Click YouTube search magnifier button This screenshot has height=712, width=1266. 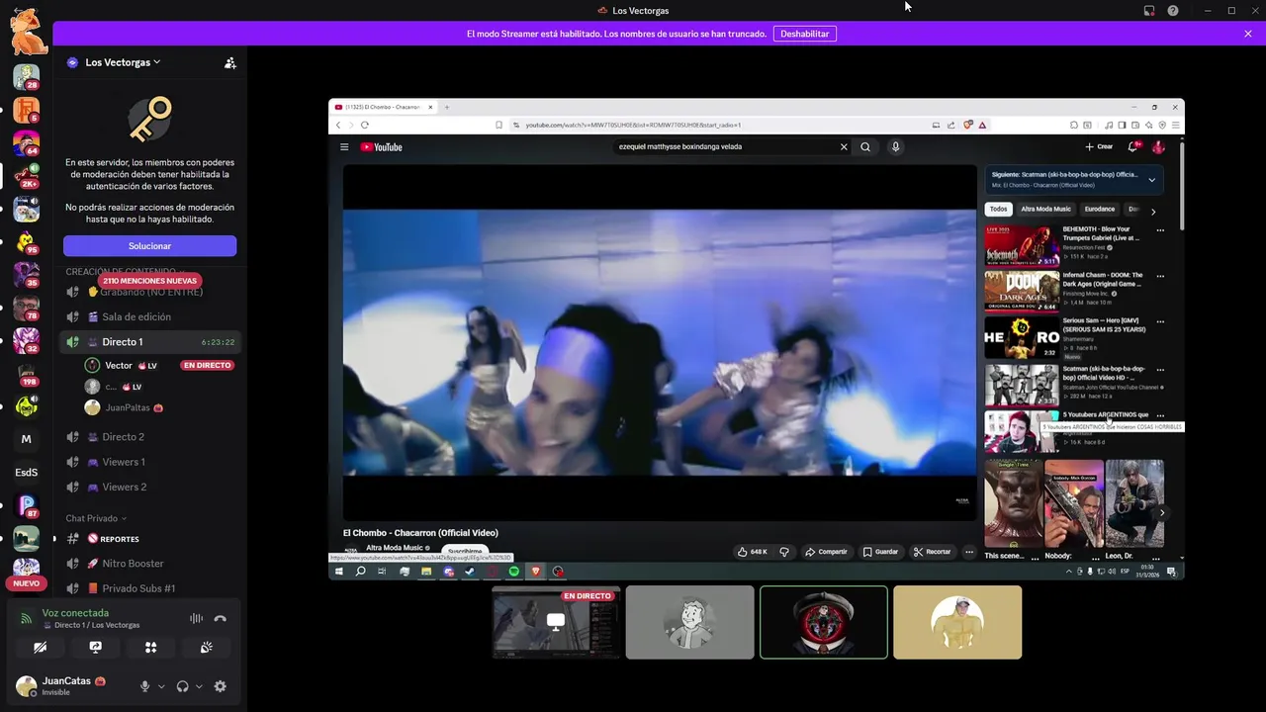coord(865,146)
